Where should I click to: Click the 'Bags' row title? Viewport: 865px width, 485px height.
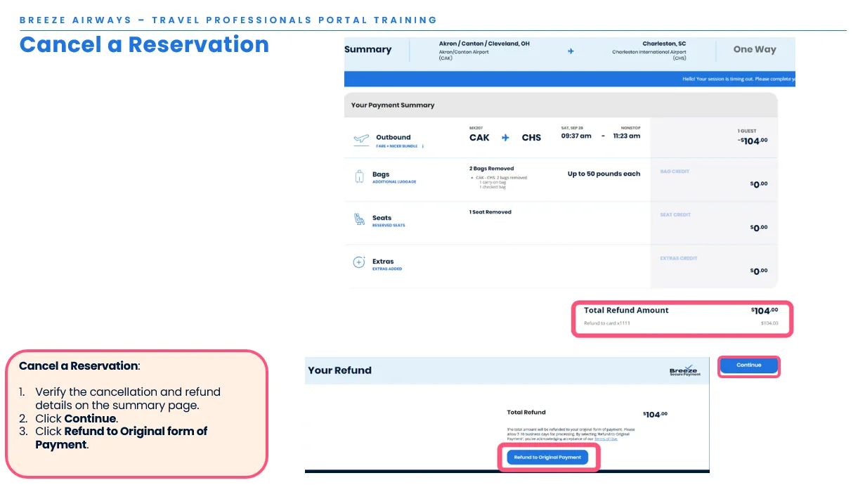point(381,174)
